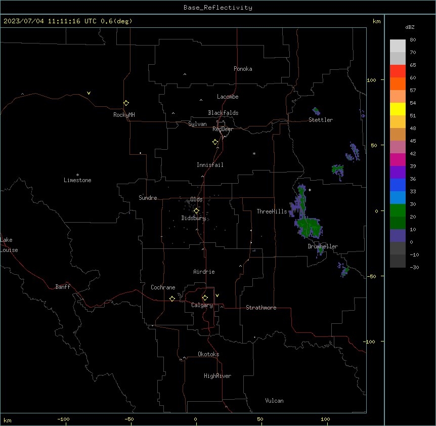Image resolution: width=436 pixels, height=426 pixels.
Task: Select the magenta 39-42 dBZ legend swatch
Action: [398, 159]
